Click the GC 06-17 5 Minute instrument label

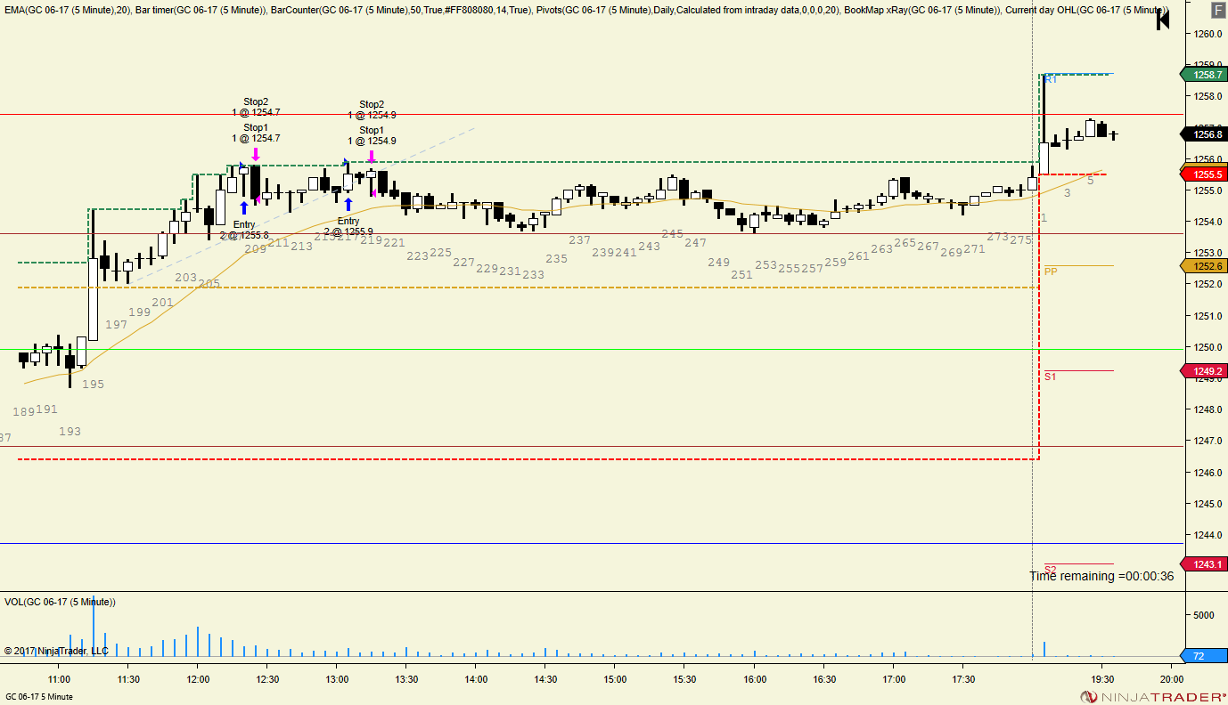point(41,696)
